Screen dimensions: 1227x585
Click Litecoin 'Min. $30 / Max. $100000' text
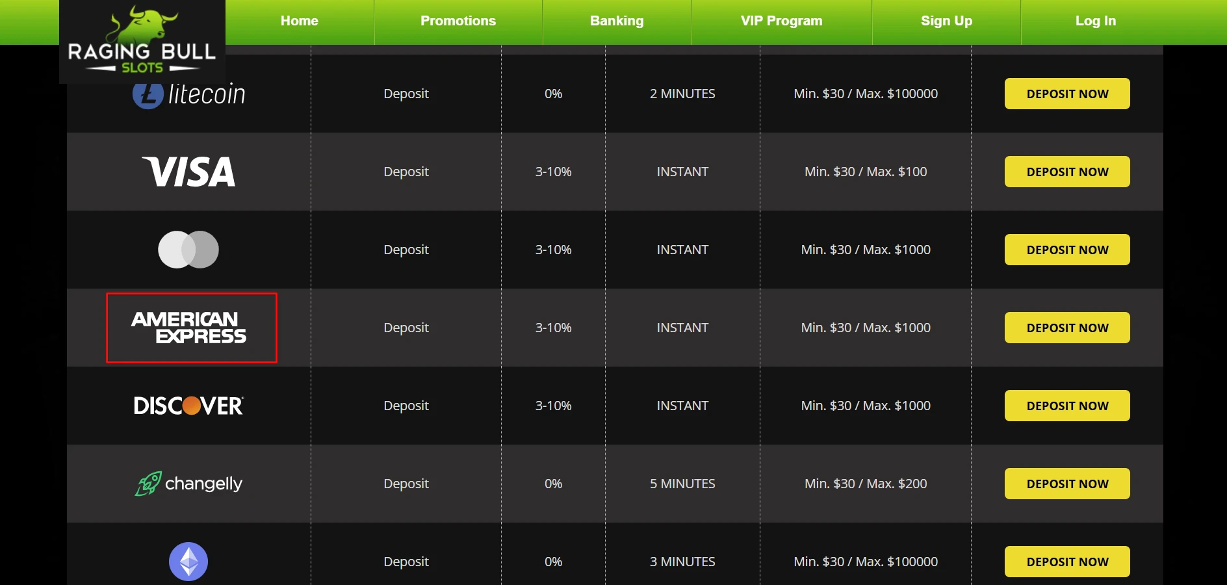[x=866, y=94]
